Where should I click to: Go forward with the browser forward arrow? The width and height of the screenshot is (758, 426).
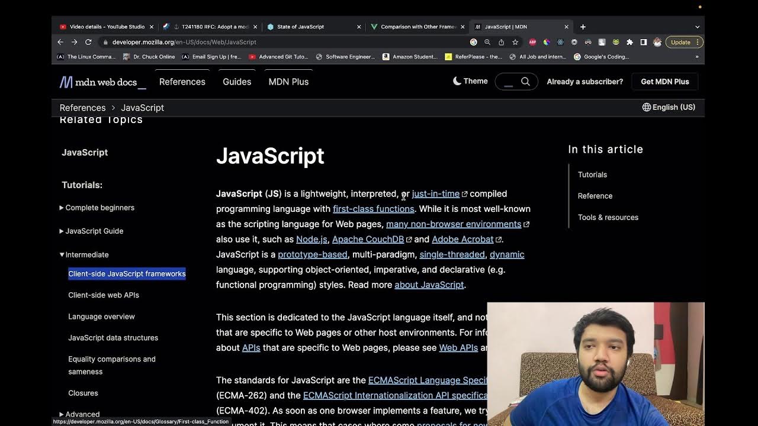pos(74,42)
